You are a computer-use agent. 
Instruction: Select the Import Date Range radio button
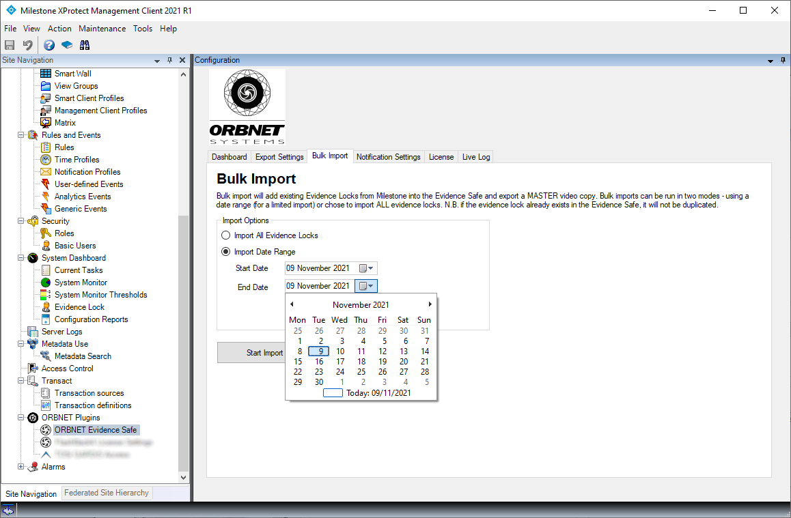tap(226, 251)
